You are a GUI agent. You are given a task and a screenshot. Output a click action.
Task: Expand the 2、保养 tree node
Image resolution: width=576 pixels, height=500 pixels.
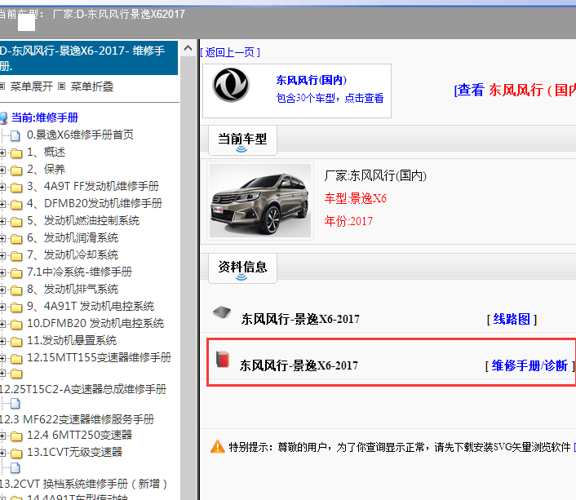pyautogui.click(x=2, y=170)
